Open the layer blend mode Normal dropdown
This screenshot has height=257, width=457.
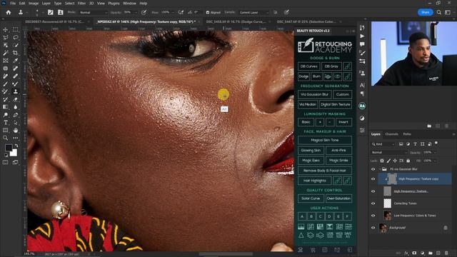point(389,152)
